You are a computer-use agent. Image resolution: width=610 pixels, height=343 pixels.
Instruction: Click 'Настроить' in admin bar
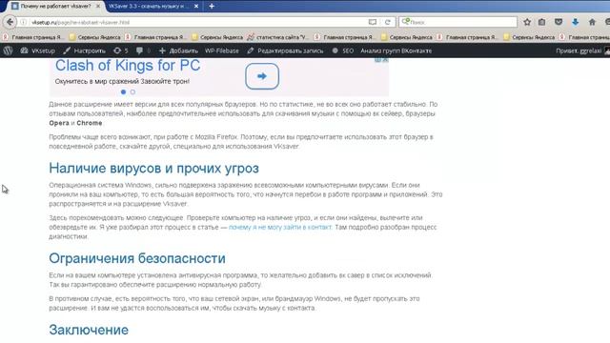point(85,50)
